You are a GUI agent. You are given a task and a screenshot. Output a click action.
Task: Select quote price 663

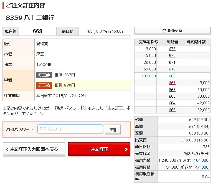(x=172, y=110)
